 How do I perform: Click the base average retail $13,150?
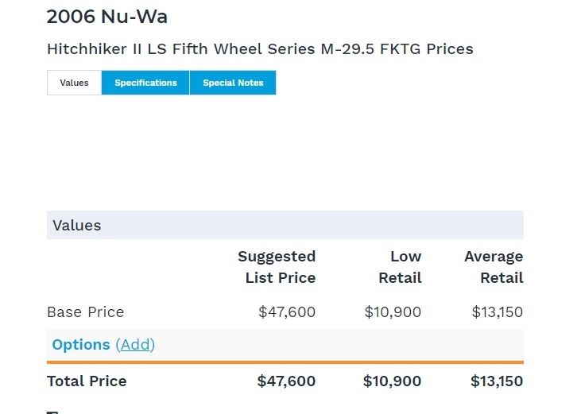point(498,312)
